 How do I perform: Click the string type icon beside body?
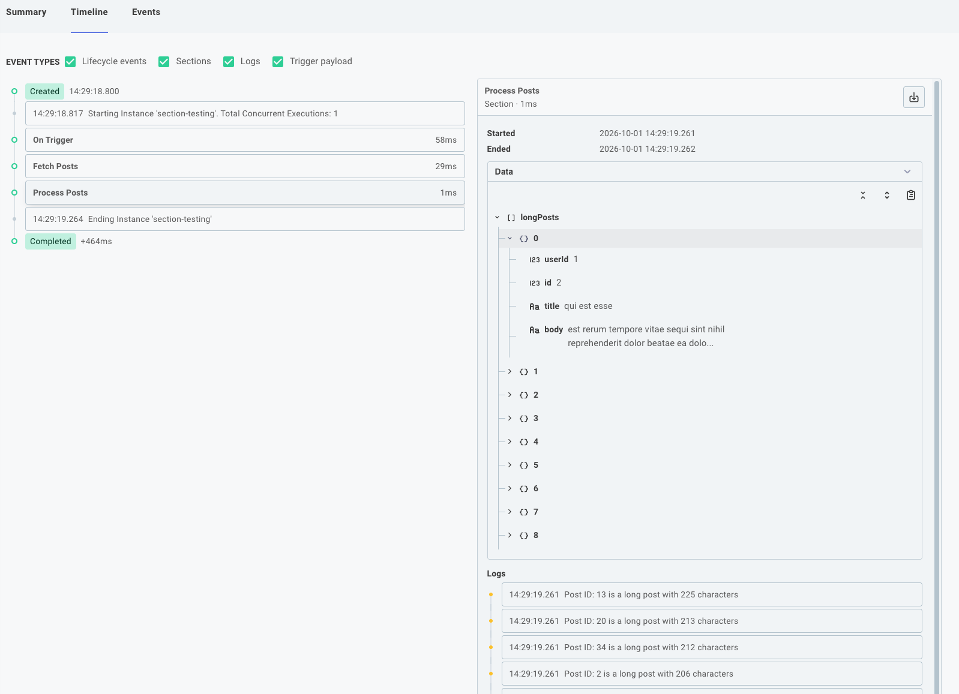tap(534, 330)
